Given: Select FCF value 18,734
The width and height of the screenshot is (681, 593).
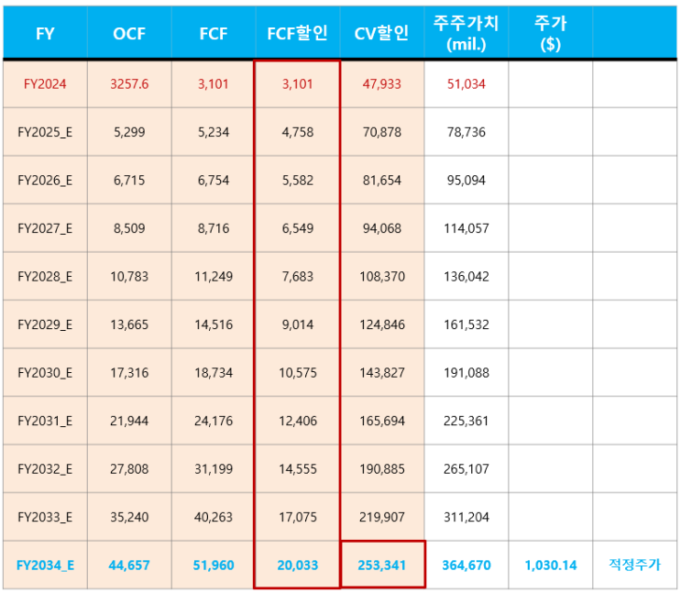Looking at the screenshot, I should coord(214,373).
